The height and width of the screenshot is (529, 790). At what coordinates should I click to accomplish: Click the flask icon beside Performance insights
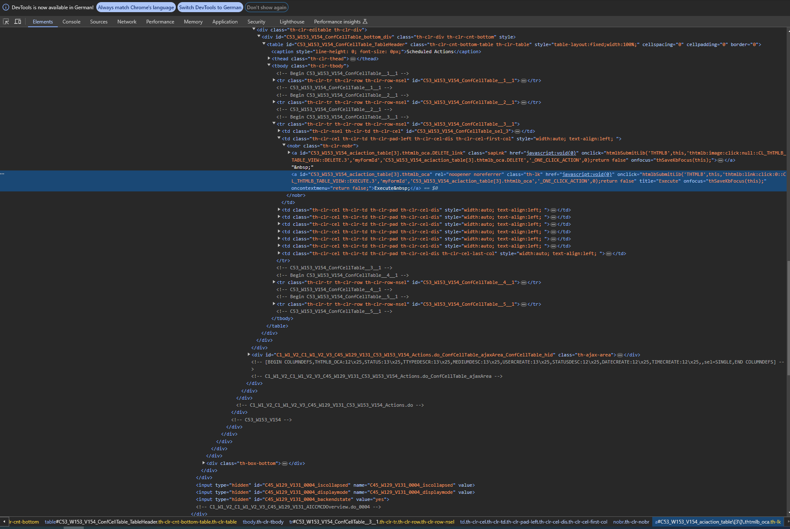[365, 21]
